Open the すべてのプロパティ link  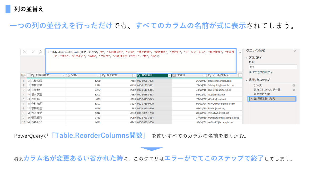coord(261,72)
